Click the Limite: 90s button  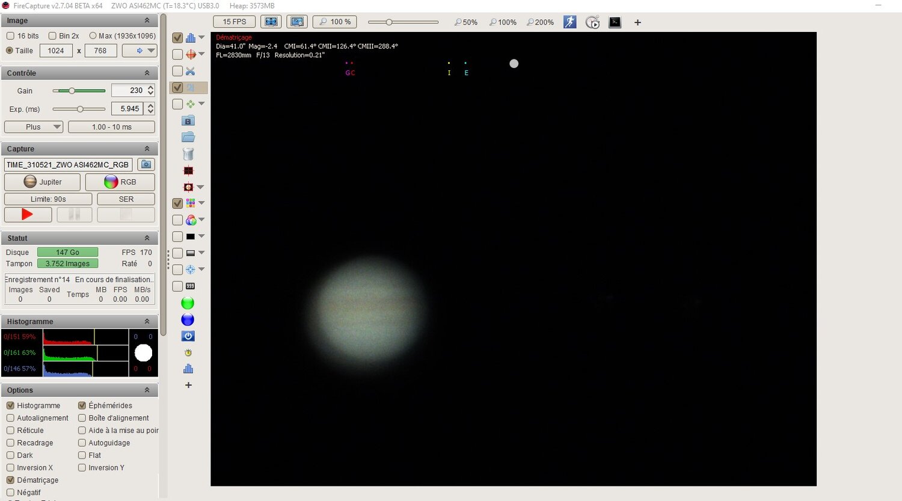48,199
